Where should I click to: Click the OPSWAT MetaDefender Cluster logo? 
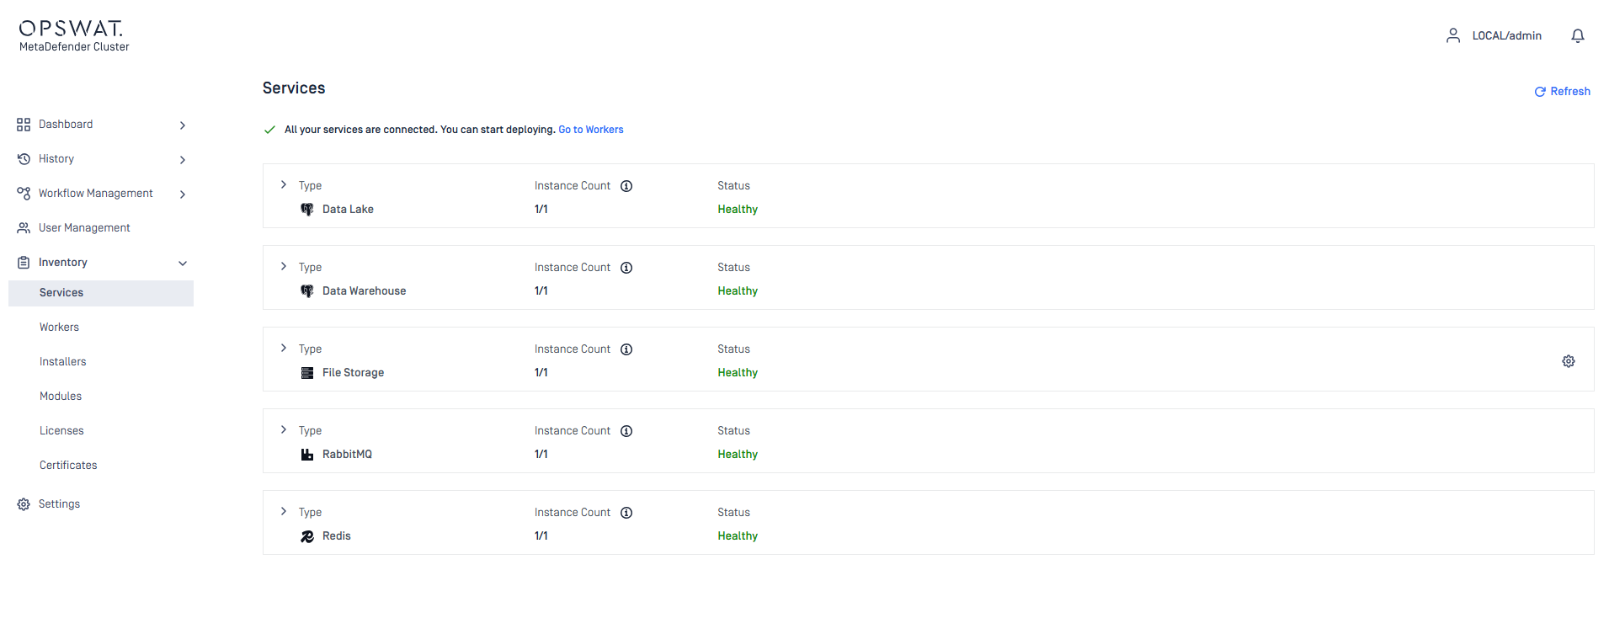(73, 36)
